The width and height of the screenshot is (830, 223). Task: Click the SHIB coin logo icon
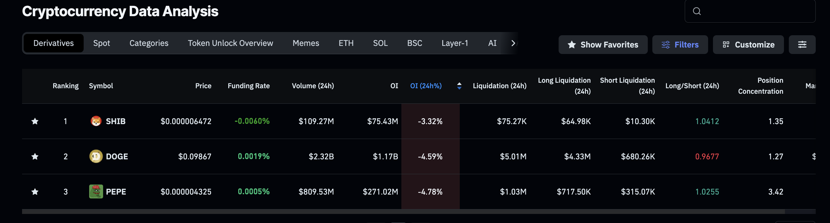[x=96, y=121]
